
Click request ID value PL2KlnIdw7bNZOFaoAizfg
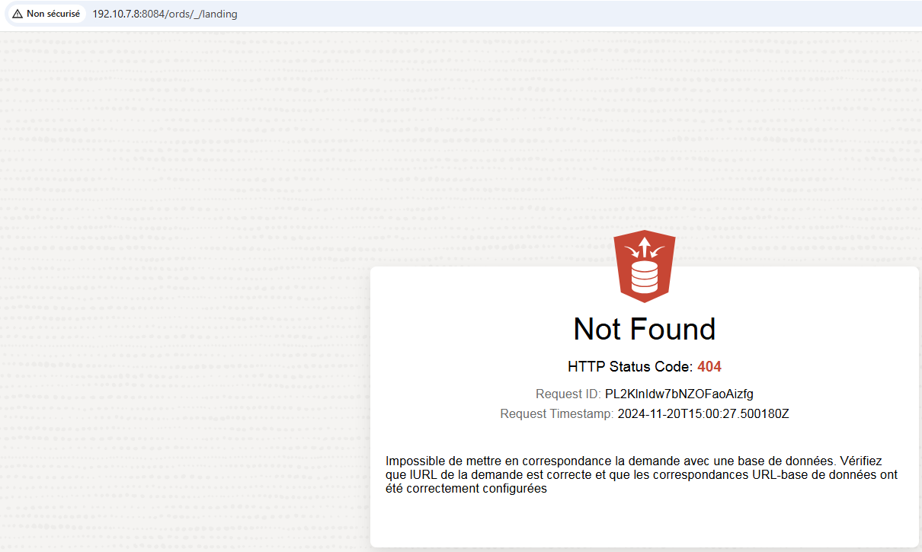click(x=679, y=394)
